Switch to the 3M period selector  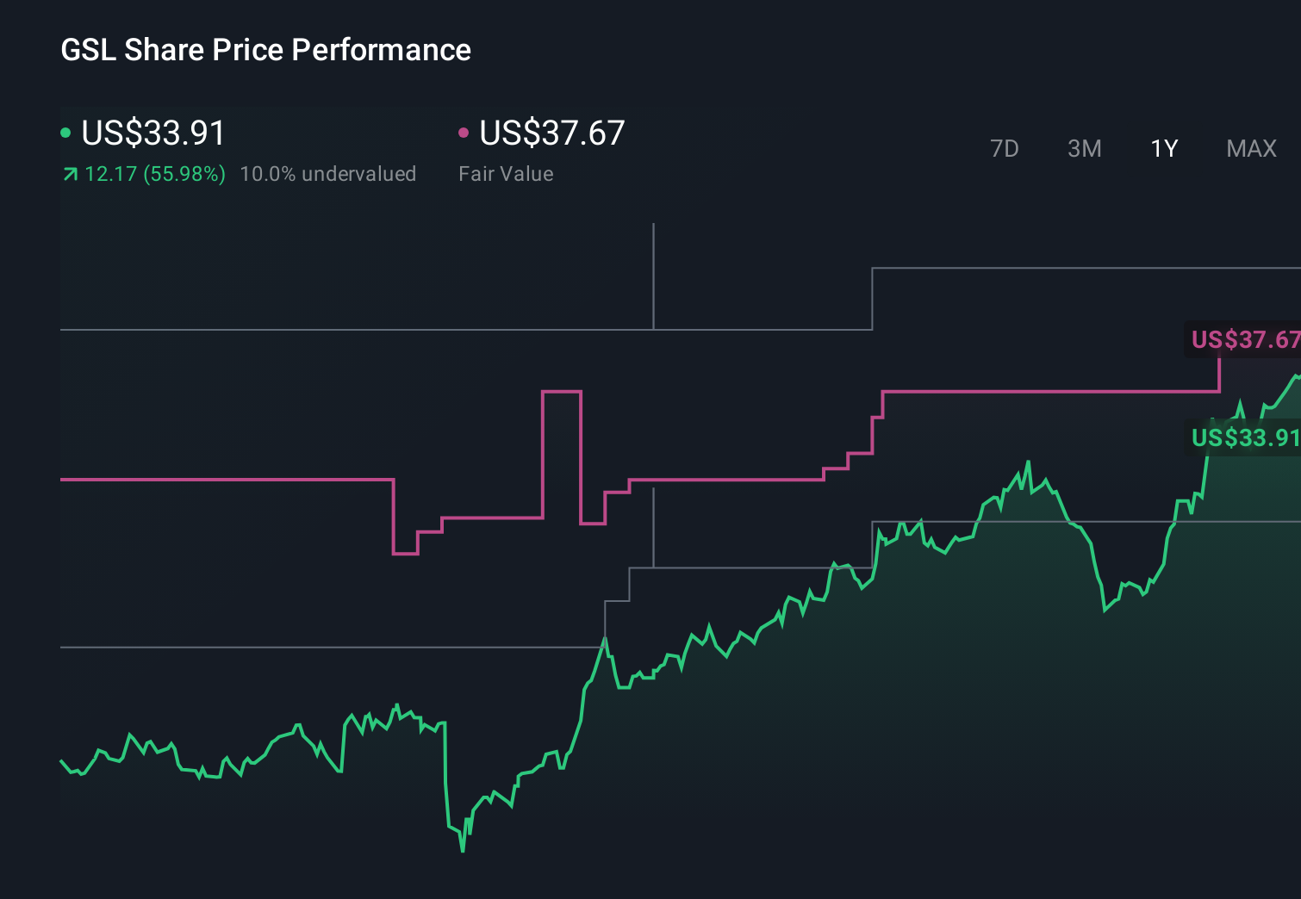click(1084, 148)
